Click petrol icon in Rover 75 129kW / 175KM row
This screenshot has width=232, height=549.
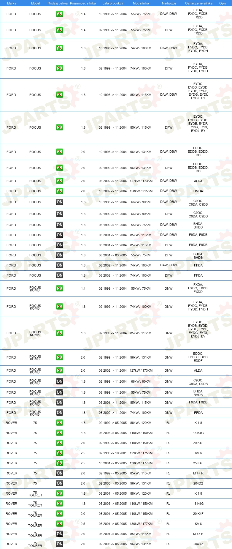(x=60, y=453)
